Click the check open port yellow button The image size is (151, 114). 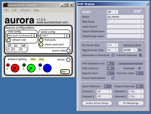[41, 45]
